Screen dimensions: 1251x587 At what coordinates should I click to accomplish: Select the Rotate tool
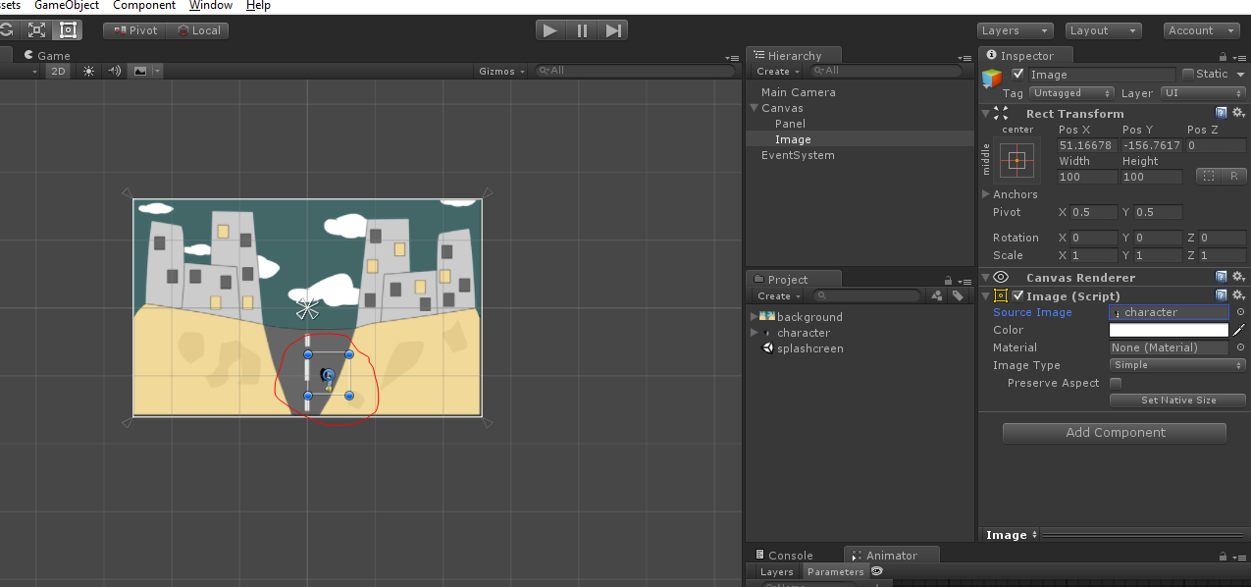[8, 29]
